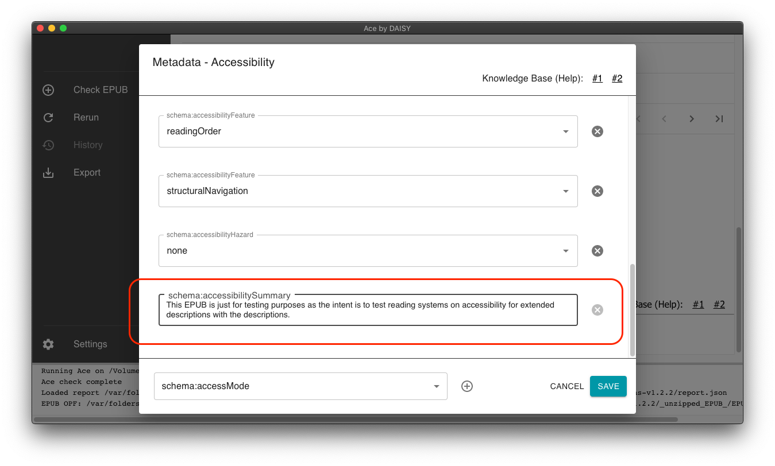Click the log panel horizontal scrollbar
The image size is (775, 466).
tap(356, 420)
